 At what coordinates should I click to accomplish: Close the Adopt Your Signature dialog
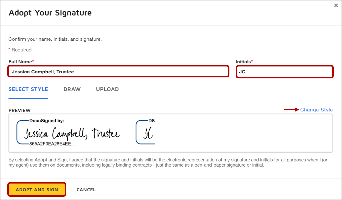tap(336, 5)
